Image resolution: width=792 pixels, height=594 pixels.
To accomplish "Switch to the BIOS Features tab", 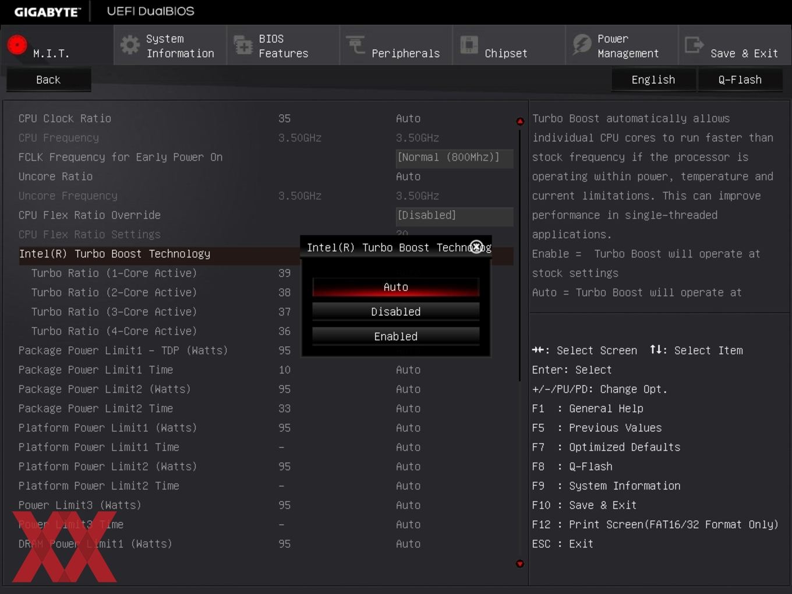I will tap(283, 45).
